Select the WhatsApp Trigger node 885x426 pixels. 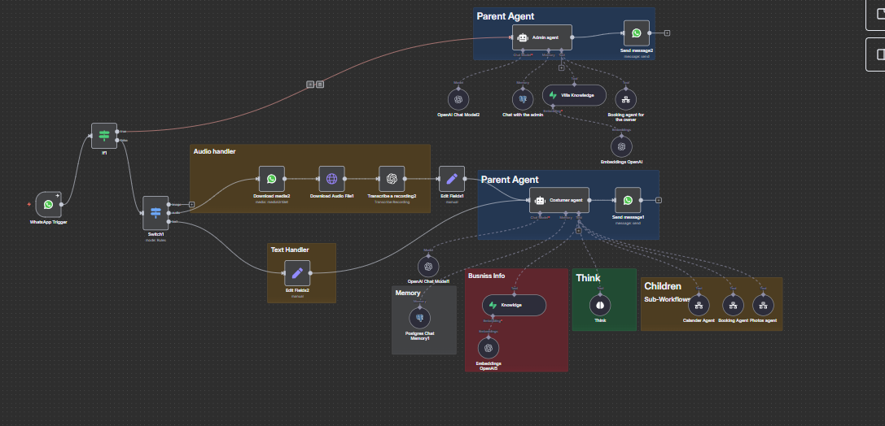click(x=48, y=205)
